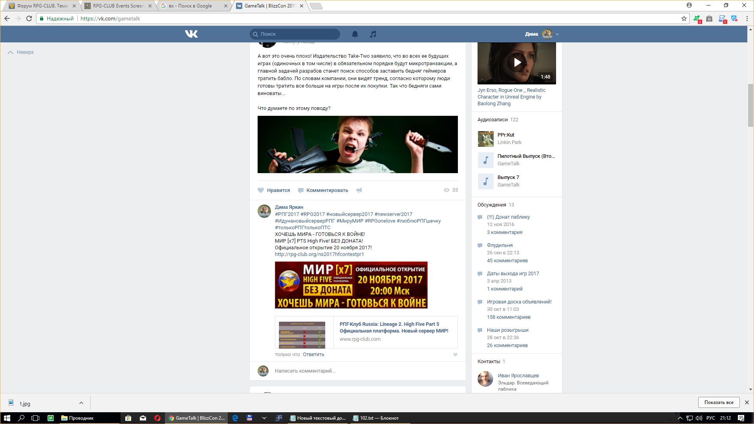This screenshot has height=424, width=754.
Task: Expand the 1.jpg download options chevron
Action: tap(81, 403)
